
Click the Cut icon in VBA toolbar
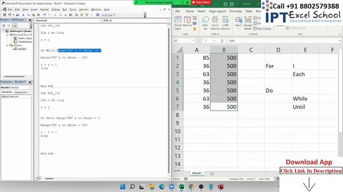tap(23, 15)
